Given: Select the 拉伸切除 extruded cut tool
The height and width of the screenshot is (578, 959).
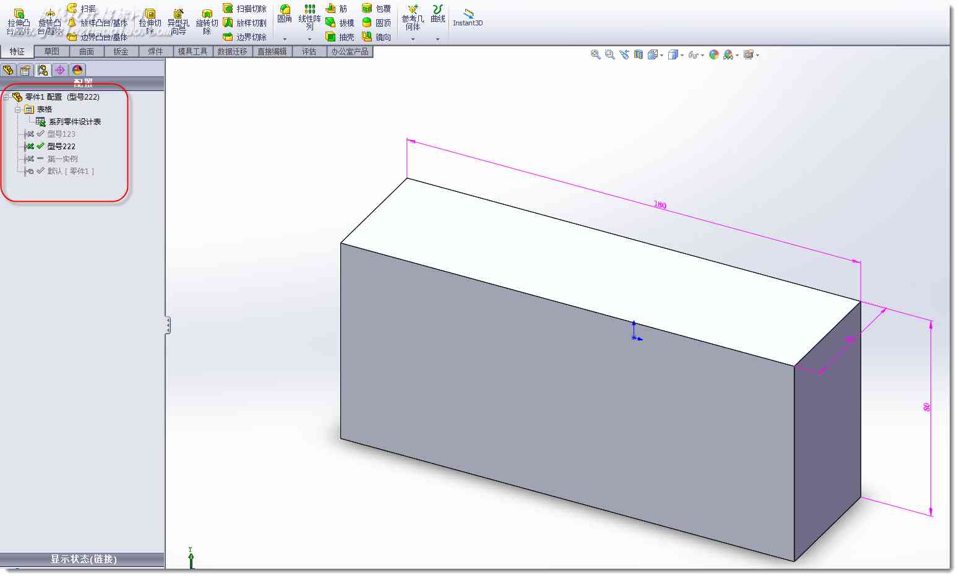Looking at the screenshot, I should pyautogui.click(x=150, y=22).
